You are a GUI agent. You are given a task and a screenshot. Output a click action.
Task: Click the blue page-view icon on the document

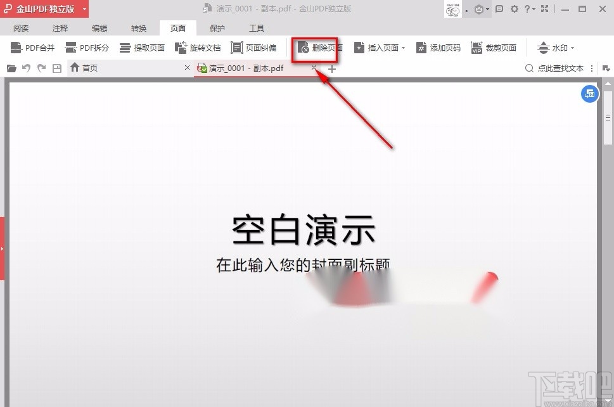[589, 94]
